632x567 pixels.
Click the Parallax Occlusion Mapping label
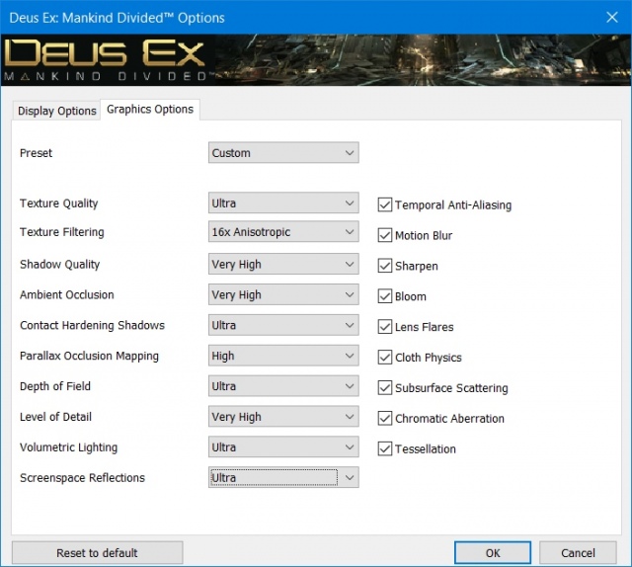click(x=89, y=356)
